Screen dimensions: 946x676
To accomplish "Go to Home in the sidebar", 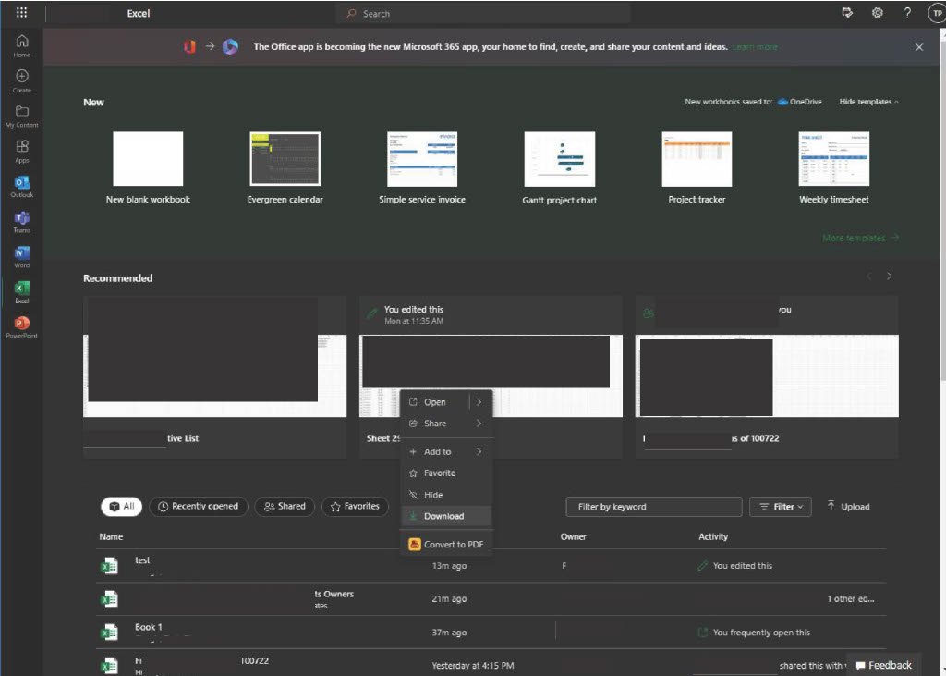I will 22,46.
